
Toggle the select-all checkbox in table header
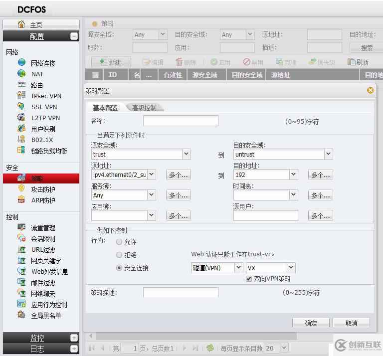coord(96,75)
